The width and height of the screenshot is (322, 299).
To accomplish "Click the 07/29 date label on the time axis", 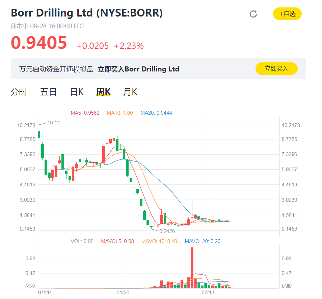I will click(44, 293).
